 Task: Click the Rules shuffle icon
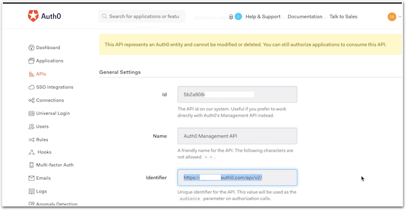(32, 139)
